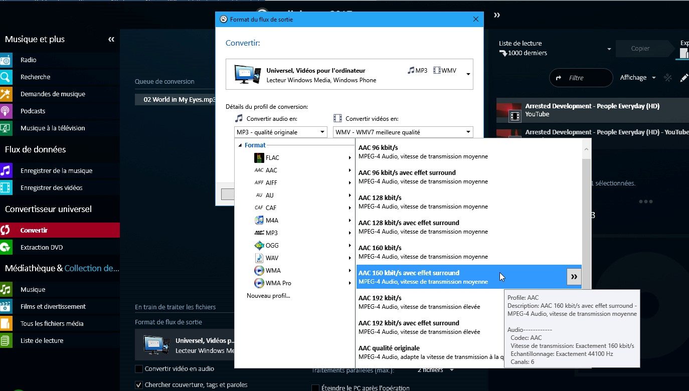
Task: Click the Copier button
Action: pos(640,49)
